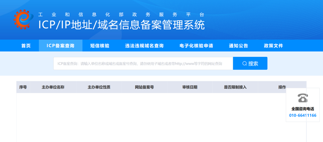Click the 审核日期 column header
This screenshot has height=142, width=323.
click(190, 87)
